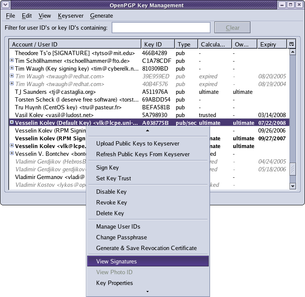This screenshot has height=297, width=305.
Task: Expand expired Tim Waugh key 39E959ED
Action: click(12, 76)
